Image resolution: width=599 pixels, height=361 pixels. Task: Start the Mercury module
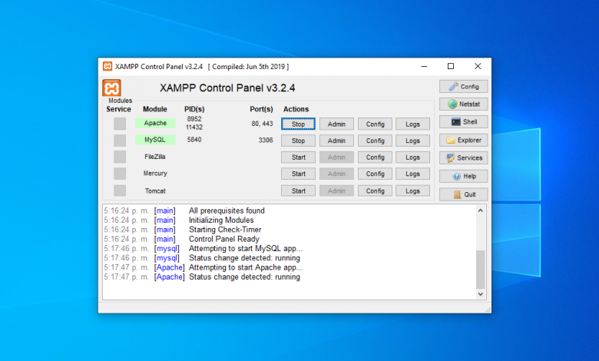pyautogui.click(x=299, y=174)
